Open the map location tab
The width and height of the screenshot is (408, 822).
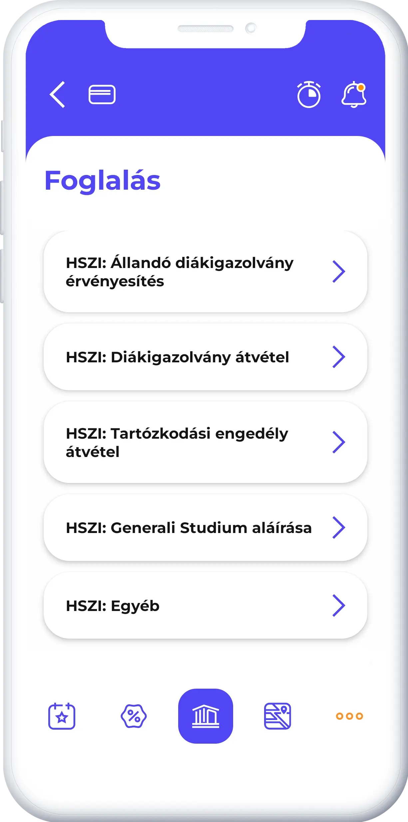click(277, 716)
